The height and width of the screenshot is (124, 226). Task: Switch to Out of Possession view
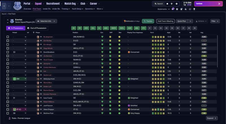pos(37,28)
